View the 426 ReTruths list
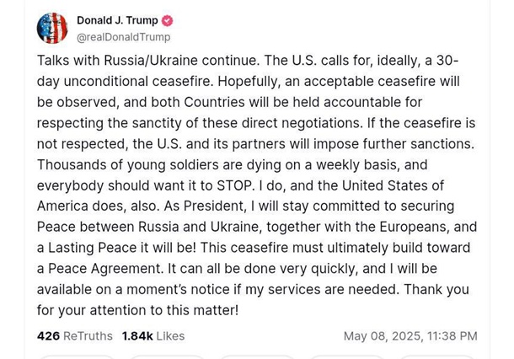 pos(74,335)
